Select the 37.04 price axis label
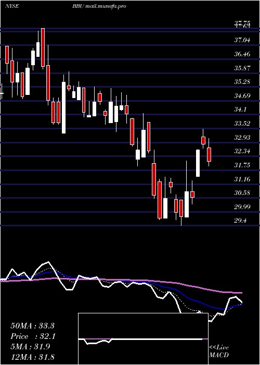Image resolution: width=260 pixels, height=365 pixels. pyautogui.click(x=242, y=40)
